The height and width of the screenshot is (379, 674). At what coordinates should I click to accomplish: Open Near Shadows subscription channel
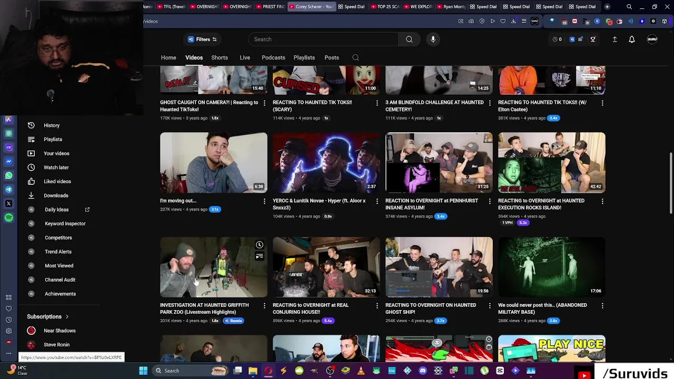coord(60,331)
